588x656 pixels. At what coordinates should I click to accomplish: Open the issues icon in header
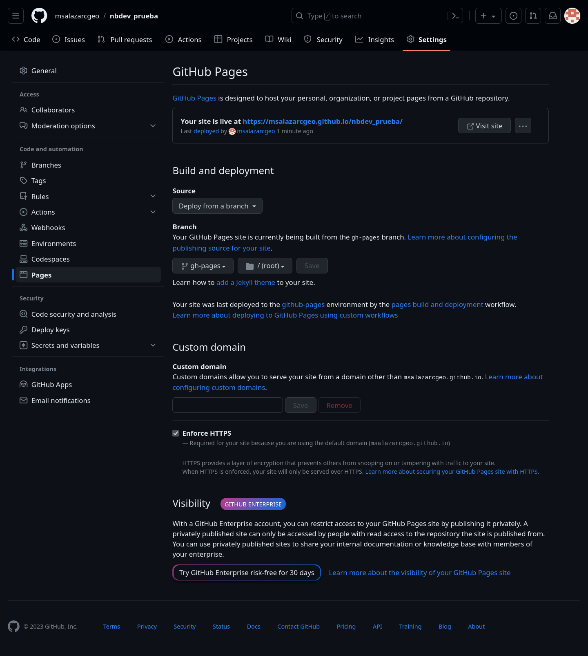click(x=513, y=16)
